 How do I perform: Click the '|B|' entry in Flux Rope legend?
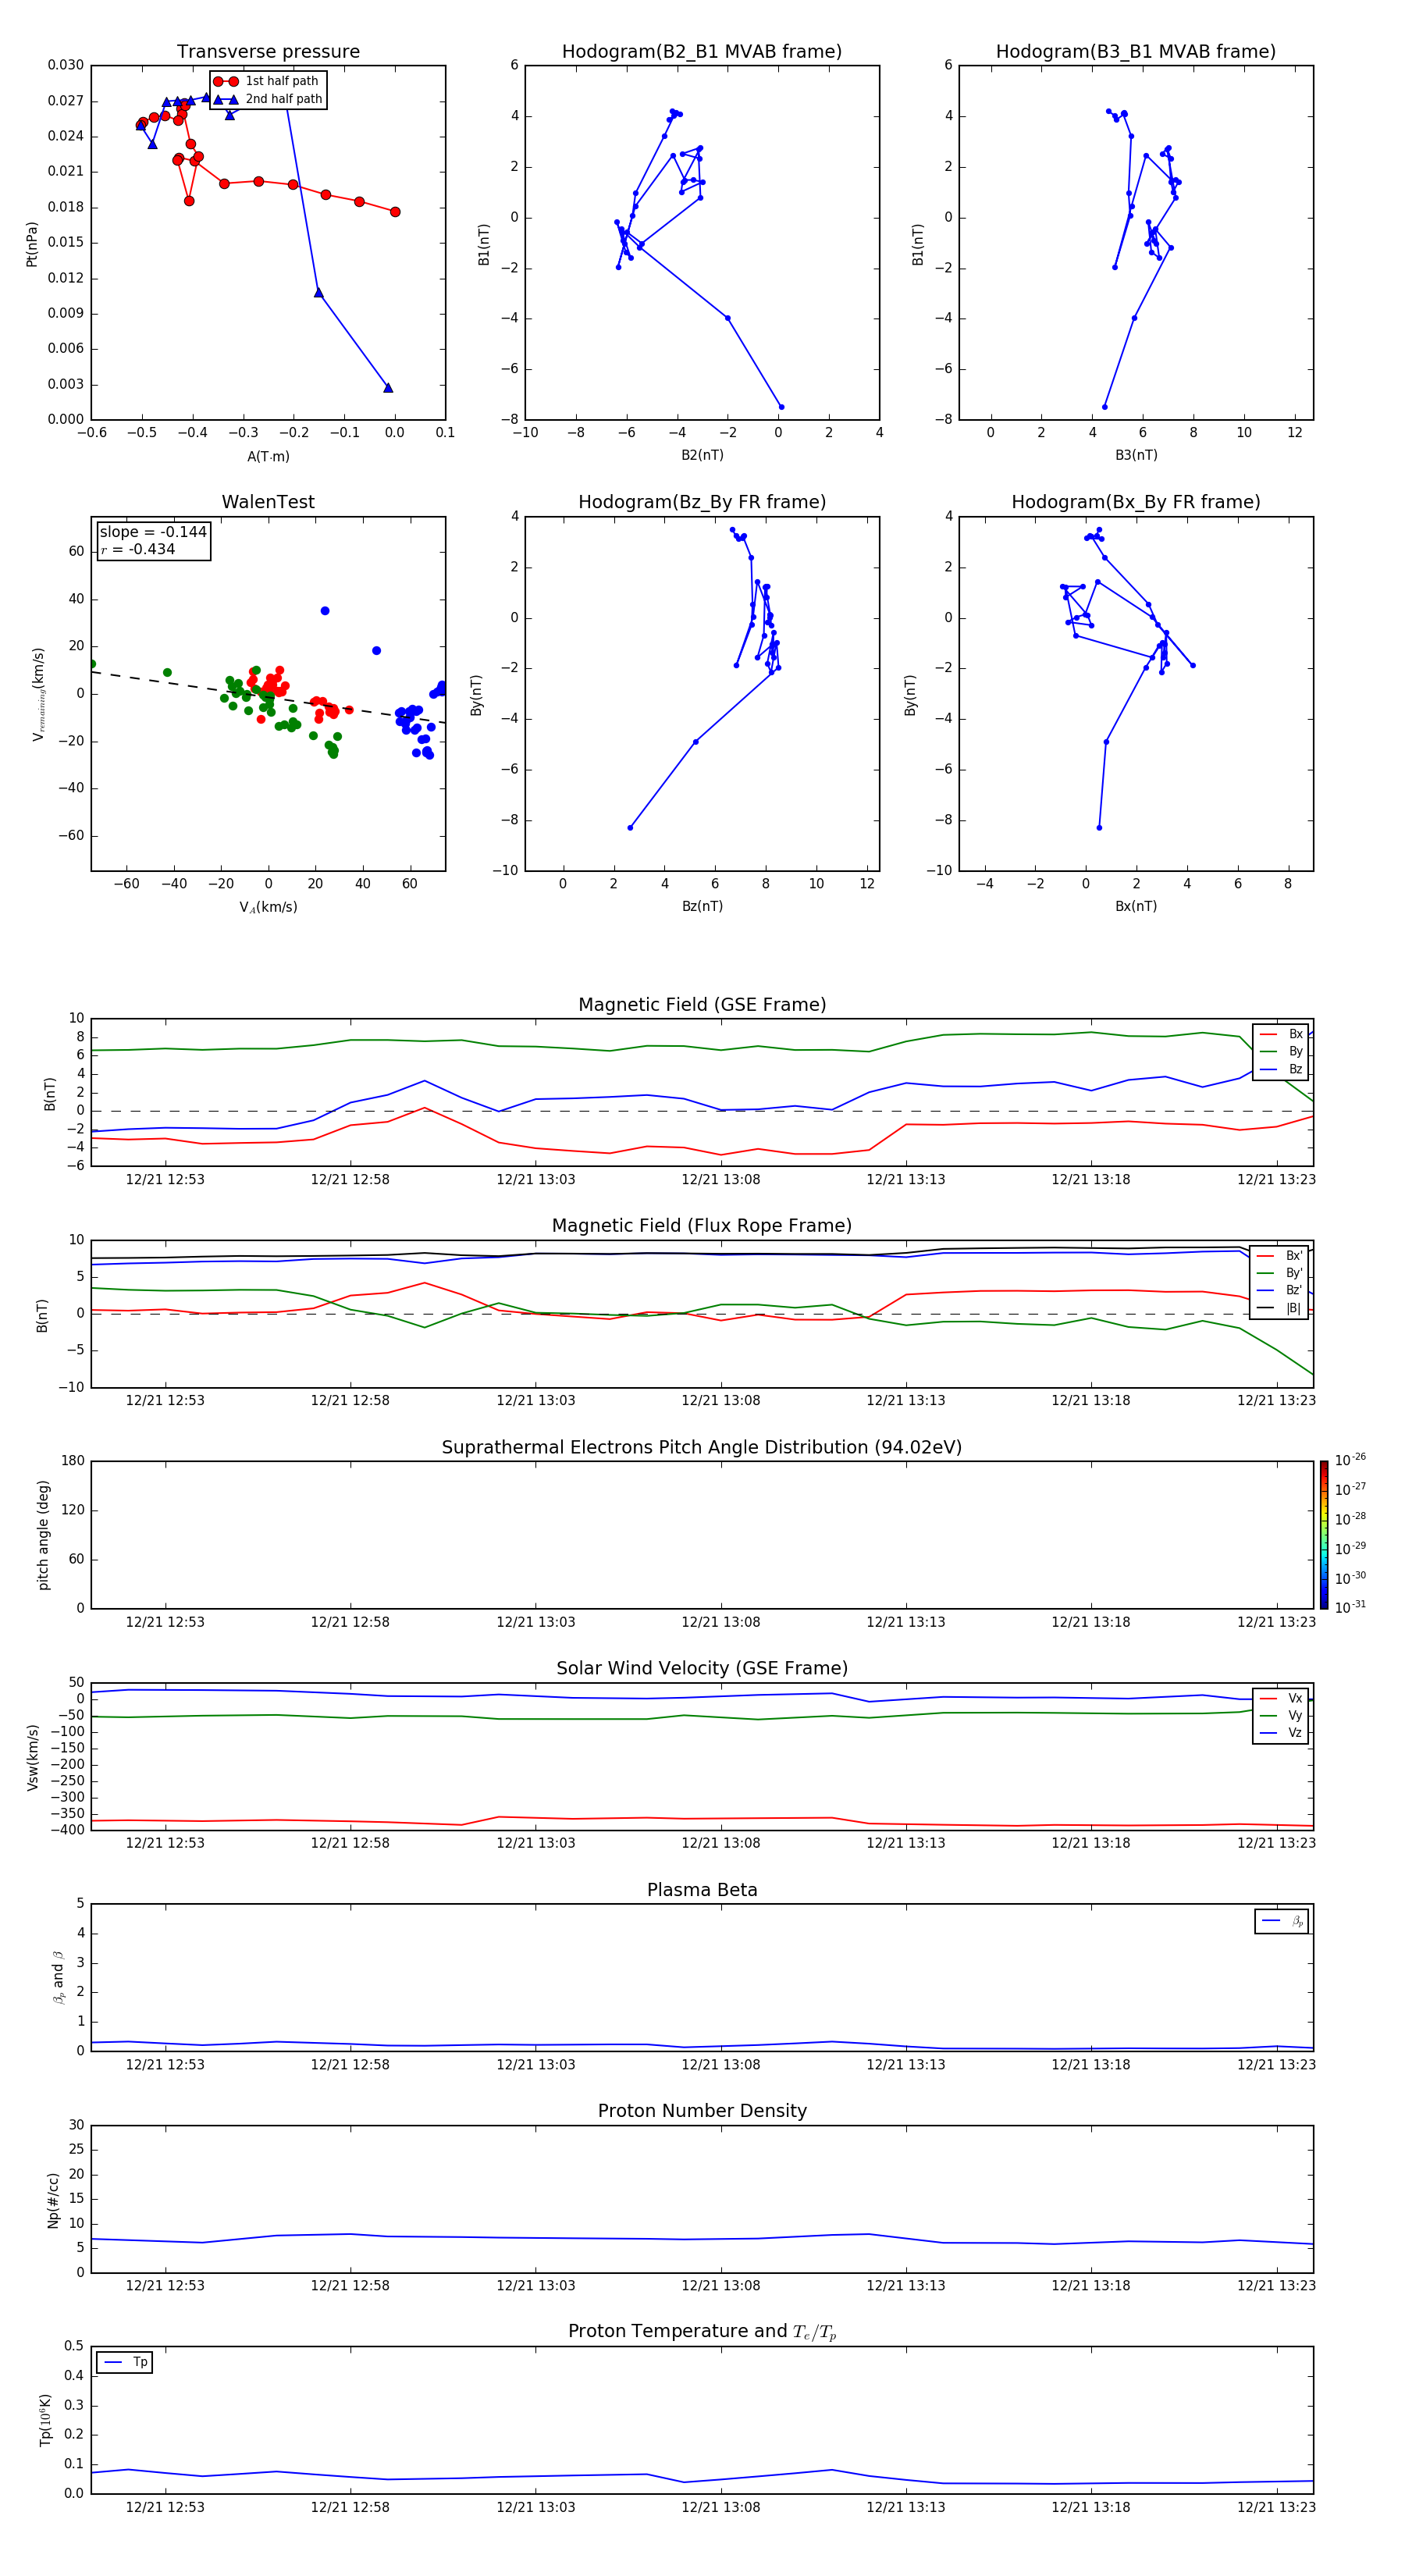[x=1281, y=1309]
